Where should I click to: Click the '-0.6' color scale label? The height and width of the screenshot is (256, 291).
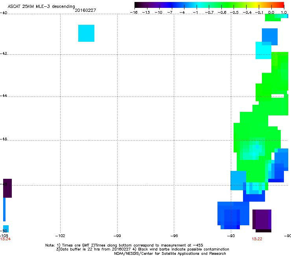pos(221,13)
